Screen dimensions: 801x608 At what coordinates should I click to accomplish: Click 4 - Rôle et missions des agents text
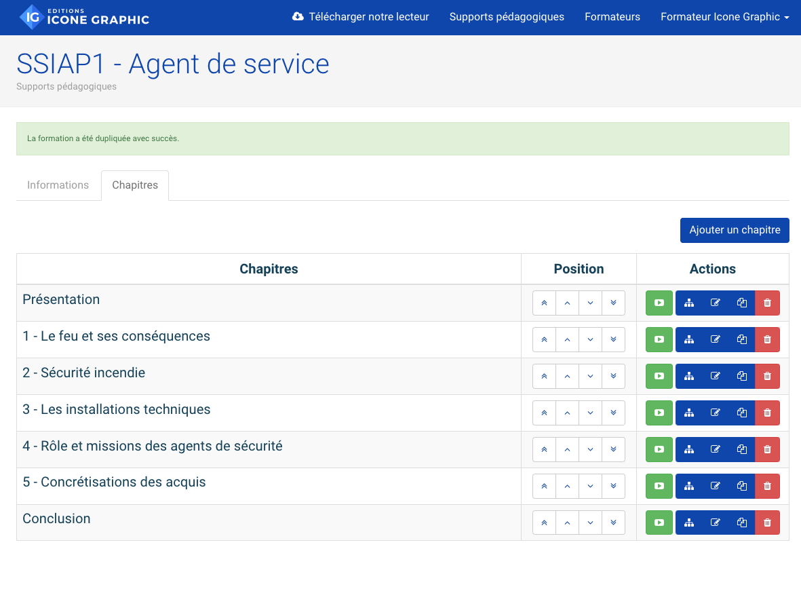(152, 446)
